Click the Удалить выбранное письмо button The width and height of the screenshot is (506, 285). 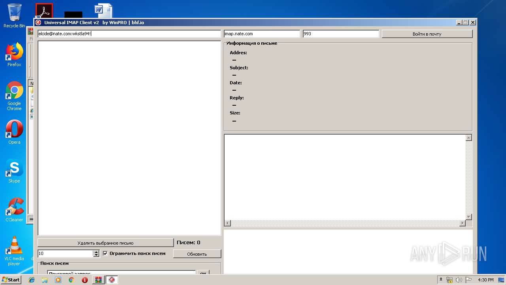coord(106,243)
